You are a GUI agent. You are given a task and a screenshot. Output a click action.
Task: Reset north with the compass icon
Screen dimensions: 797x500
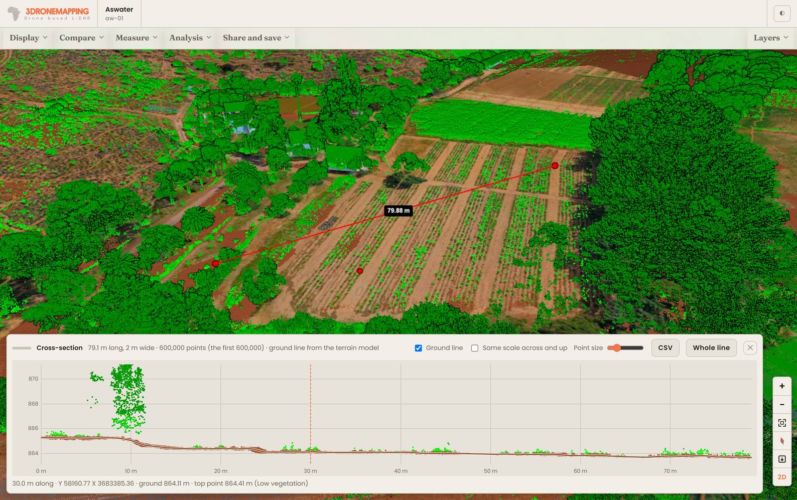click(782, 441)
